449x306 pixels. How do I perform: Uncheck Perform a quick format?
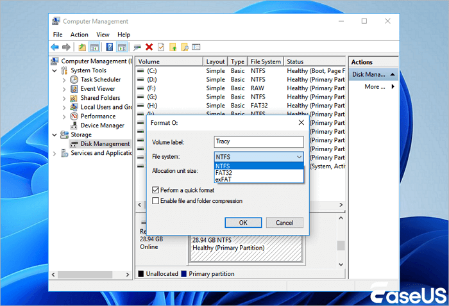tap(156, 190)
